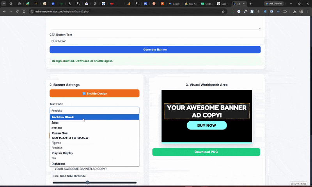Choose Russo One font option

[94, 133]
